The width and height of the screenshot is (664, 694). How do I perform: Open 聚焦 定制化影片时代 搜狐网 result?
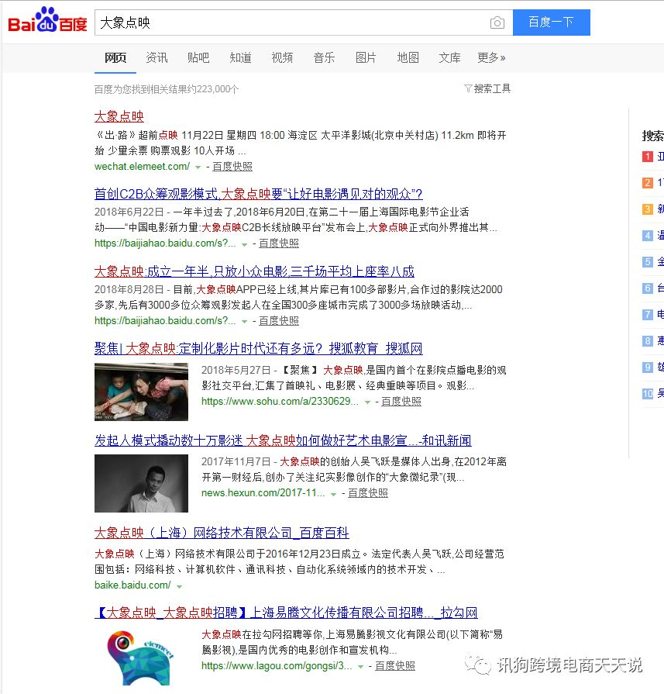258,349
